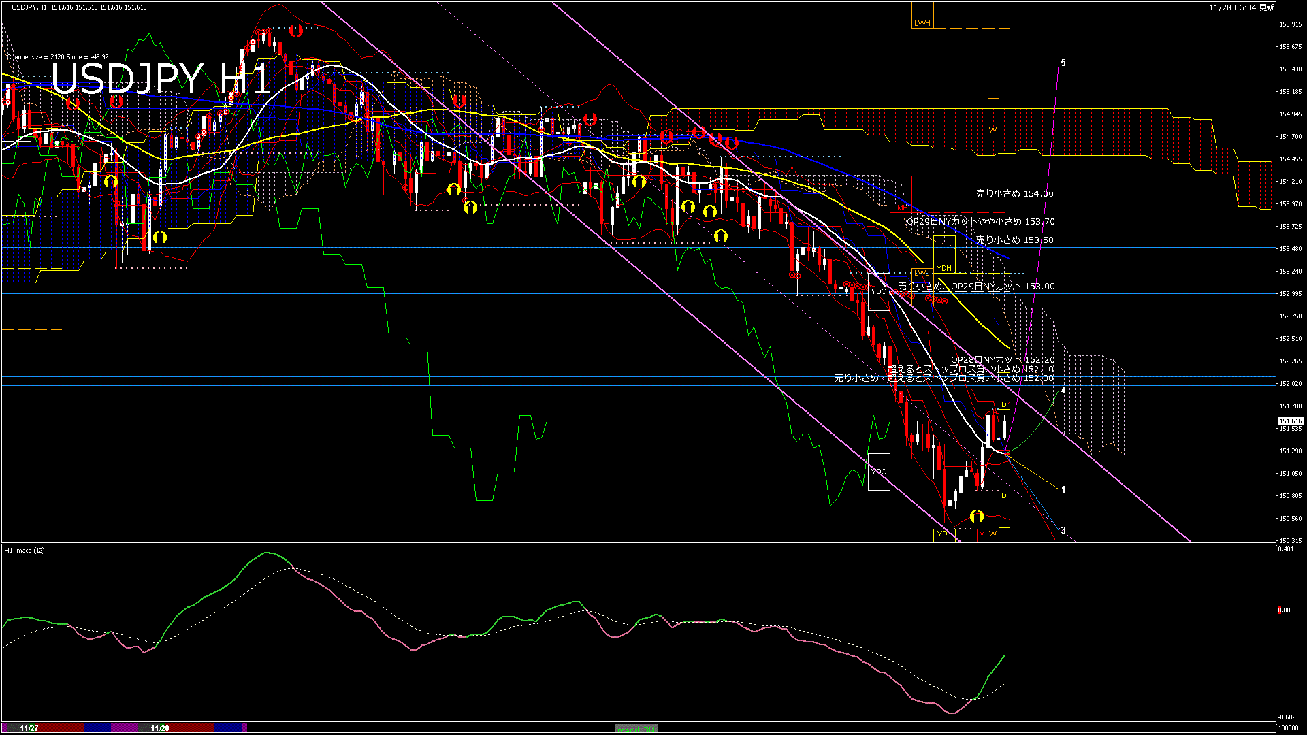Click the LWH label at top

tap(922, 23)
